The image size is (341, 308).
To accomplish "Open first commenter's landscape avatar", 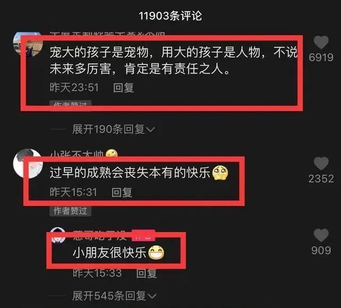I will coord(27,44).
